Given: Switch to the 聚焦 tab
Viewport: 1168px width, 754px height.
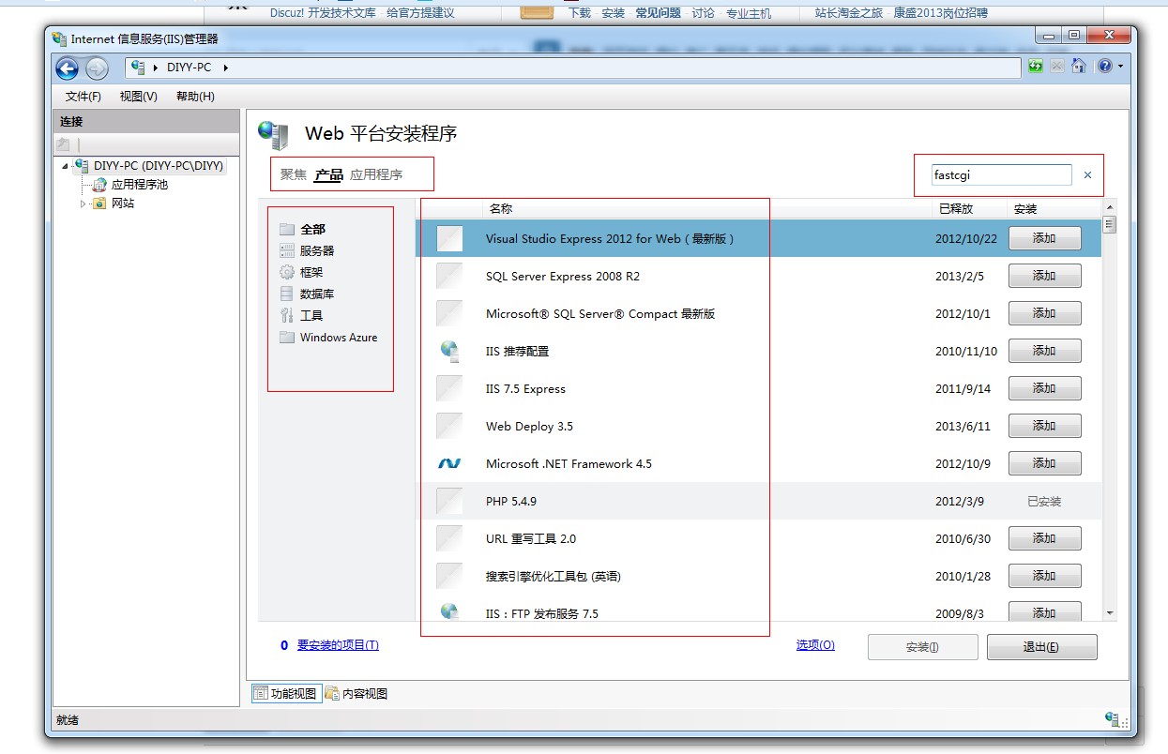Looking at the screenshot, I should pyautogui.click(x=294, y=174).
